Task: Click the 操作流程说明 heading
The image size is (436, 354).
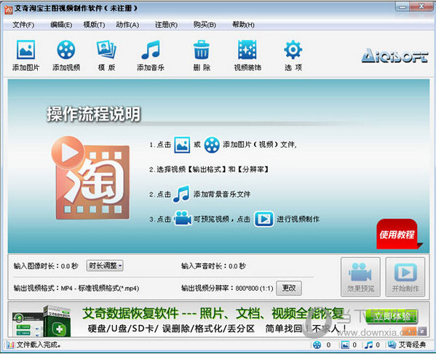Action: coord(94,114)
